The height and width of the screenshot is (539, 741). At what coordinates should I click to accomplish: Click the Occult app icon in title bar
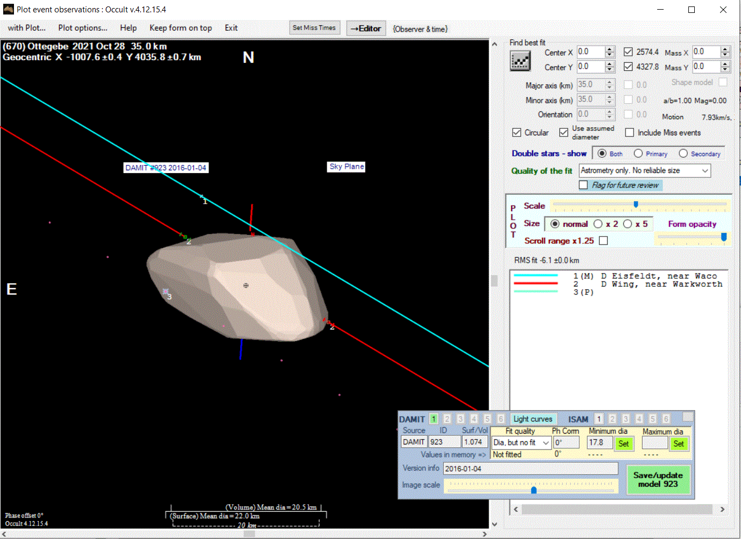[x=8, y=9]
